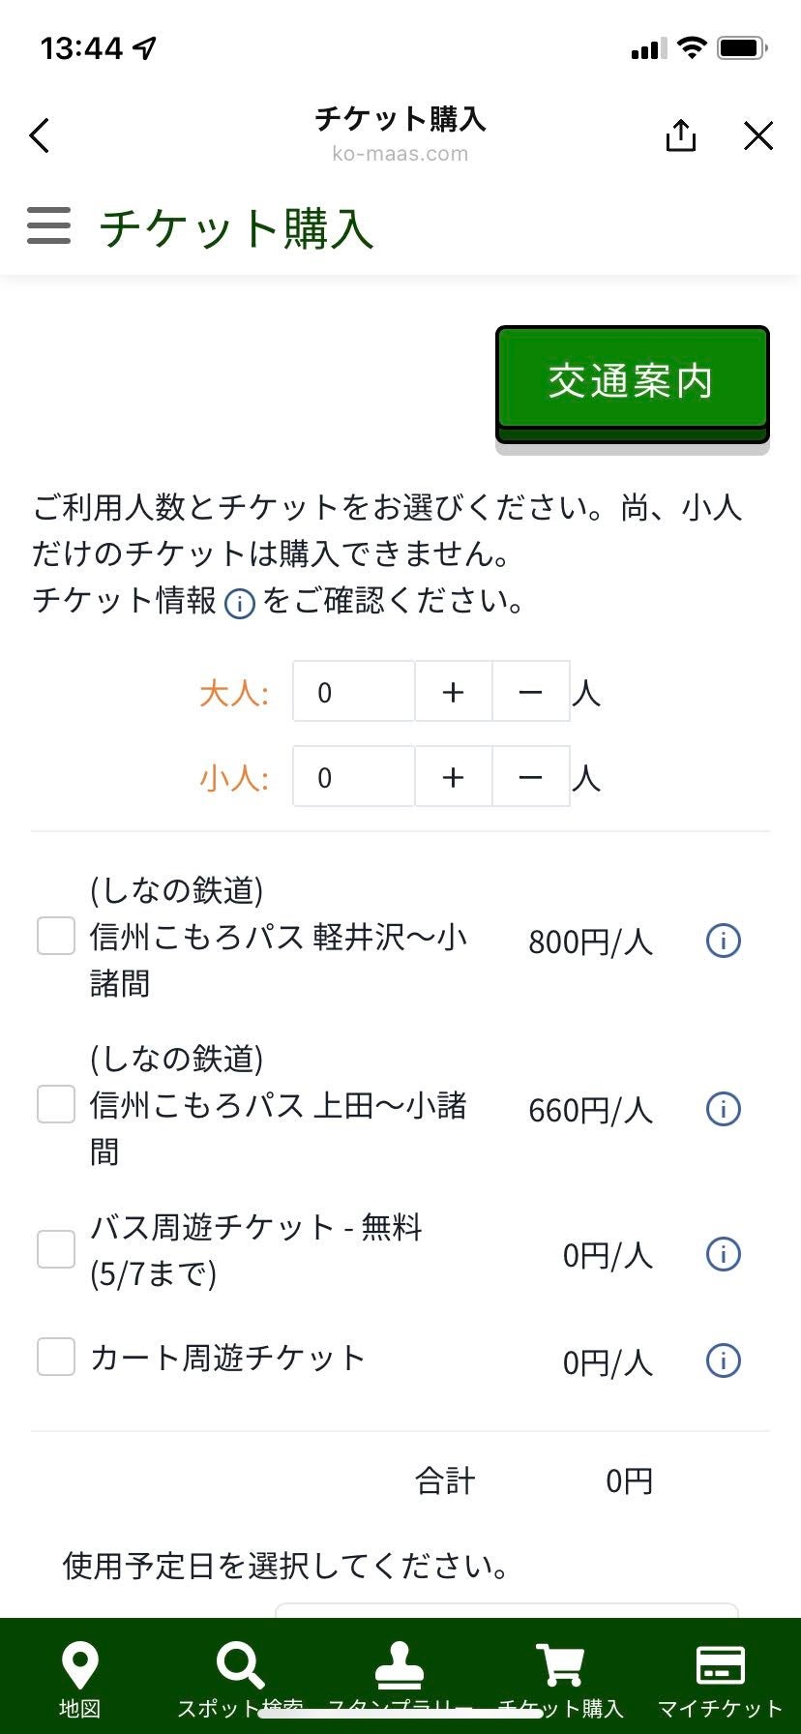This screenshot has height=1734, width=801.
Task: Tap the share icon in header
Action: tap(681, 135)
